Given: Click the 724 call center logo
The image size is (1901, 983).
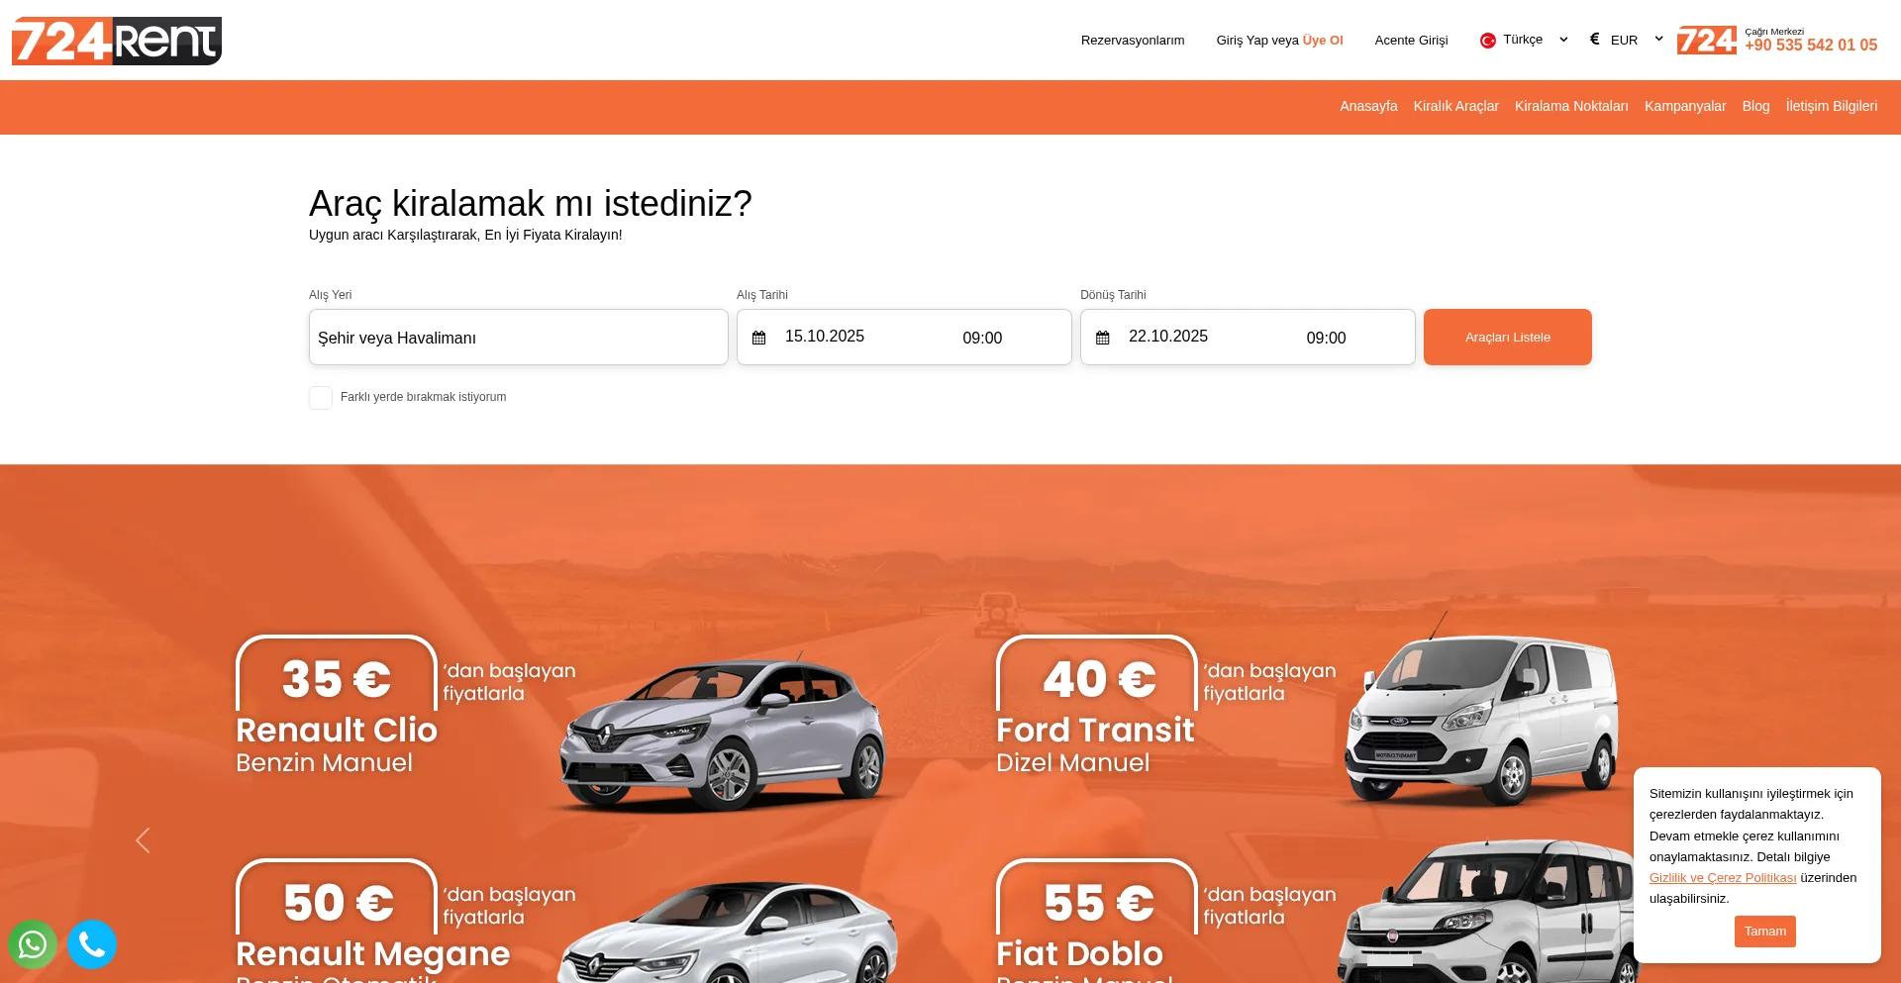Looking at the screenshot, I should click(x=1707, y=41).
